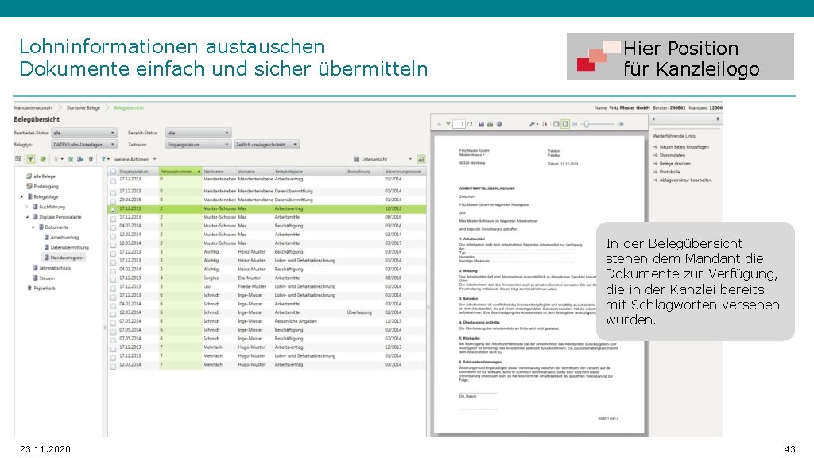
Task: Check the Mehrfach 12/2013 Arbeitsvertrag row checkbox
Action: [x=113, y=348]
